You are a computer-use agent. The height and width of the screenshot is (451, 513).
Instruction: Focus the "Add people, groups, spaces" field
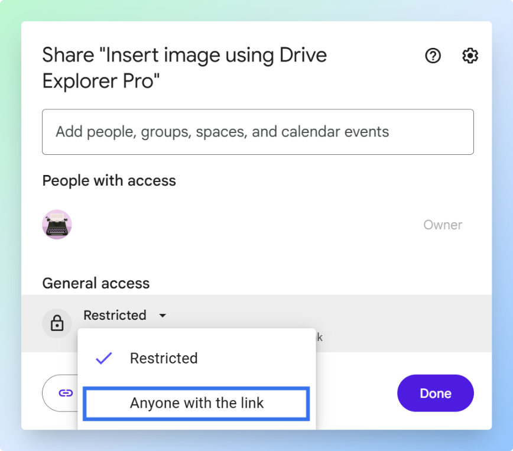258,132
